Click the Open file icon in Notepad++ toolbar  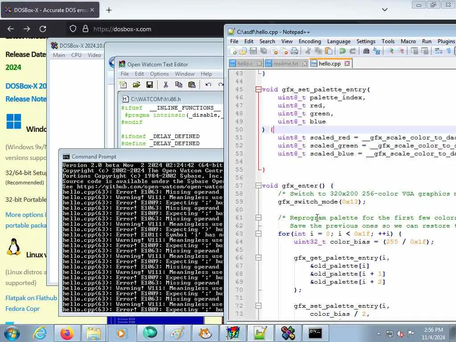point(243,51)
